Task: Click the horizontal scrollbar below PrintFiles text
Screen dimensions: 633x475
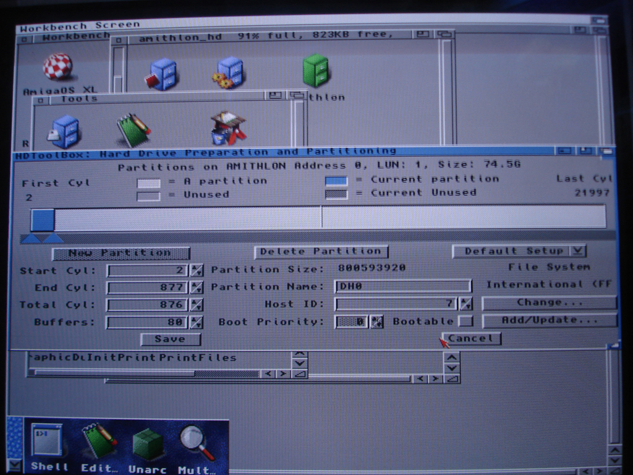Action: 147,373
